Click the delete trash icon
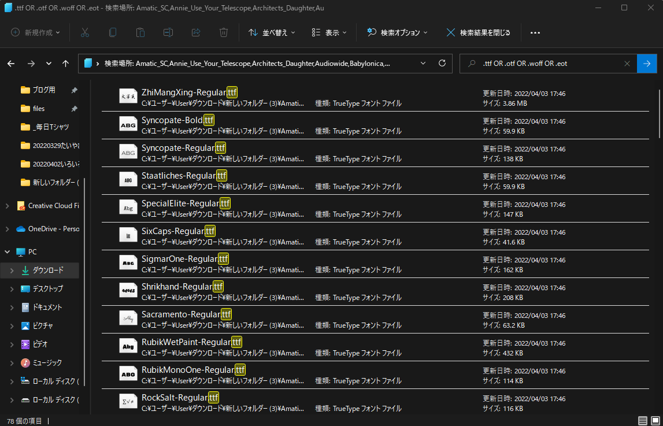 [224, 32]
